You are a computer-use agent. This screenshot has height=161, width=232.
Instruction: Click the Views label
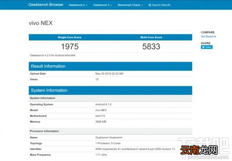coord(34,79)
